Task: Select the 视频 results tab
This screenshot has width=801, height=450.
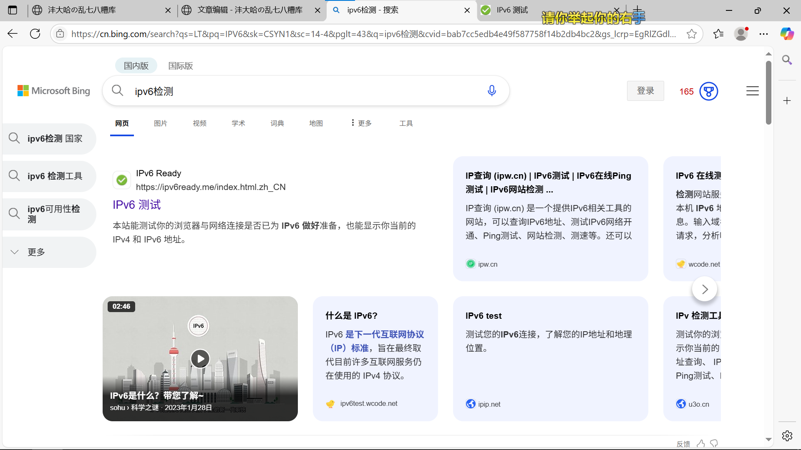Action: [x=199, y=123]
